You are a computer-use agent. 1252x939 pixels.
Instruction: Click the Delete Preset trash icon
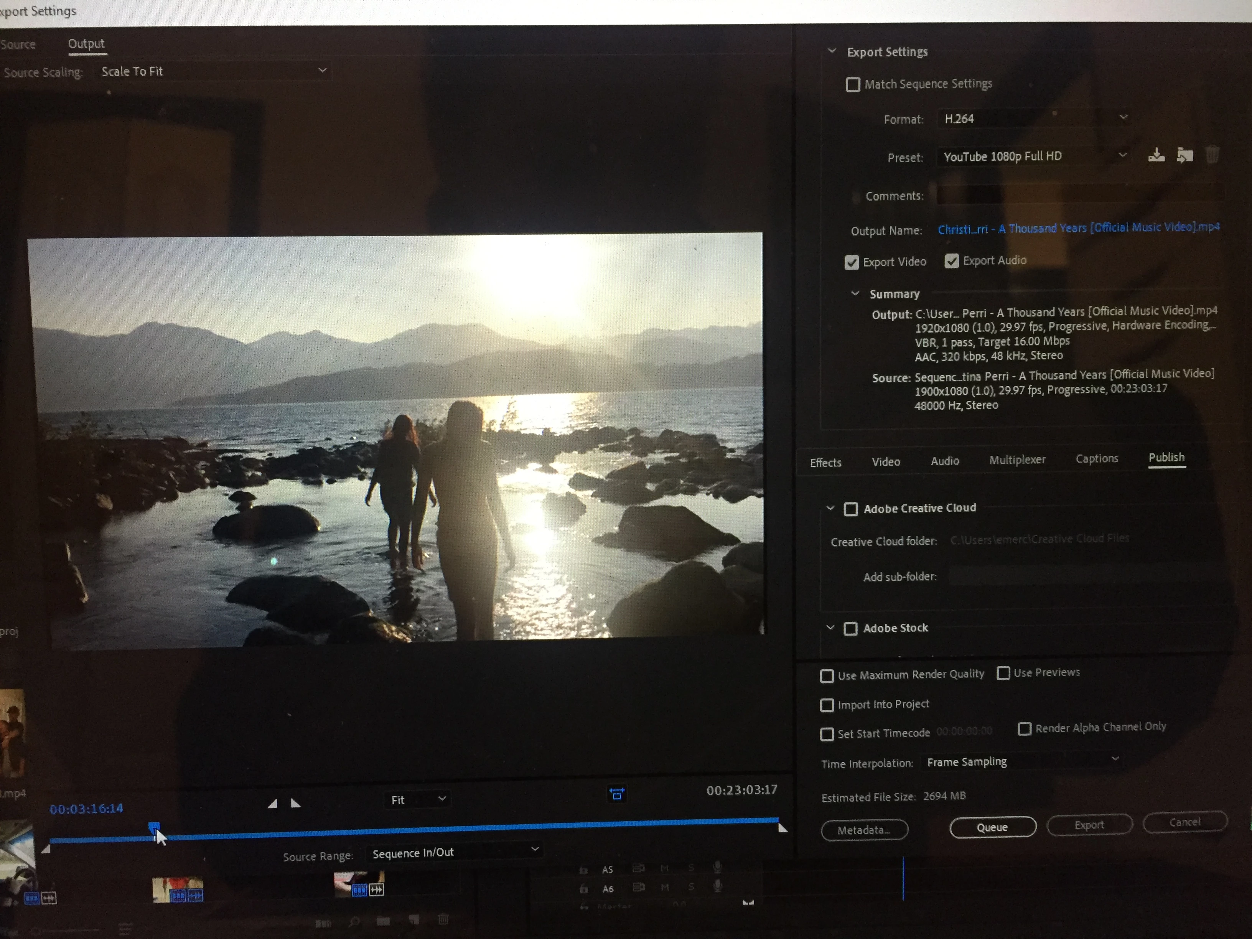click(x=1212, y=155)
